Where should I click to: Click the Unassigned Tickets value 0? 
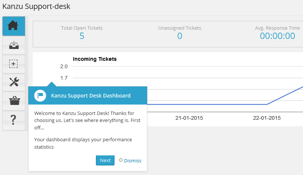coord(180,36)
